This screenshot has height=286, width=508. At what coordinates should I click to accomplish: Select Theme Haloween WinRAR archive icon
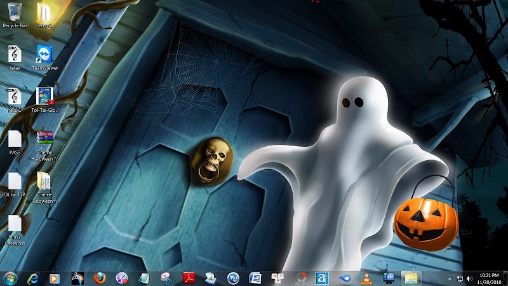(x=44, y=146)
